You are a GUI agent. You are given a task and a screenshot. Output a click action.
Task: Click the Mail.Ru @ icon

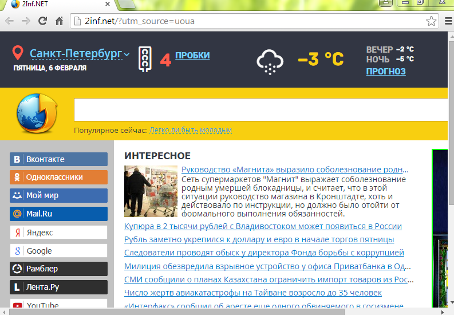click(x=17, y=214)
